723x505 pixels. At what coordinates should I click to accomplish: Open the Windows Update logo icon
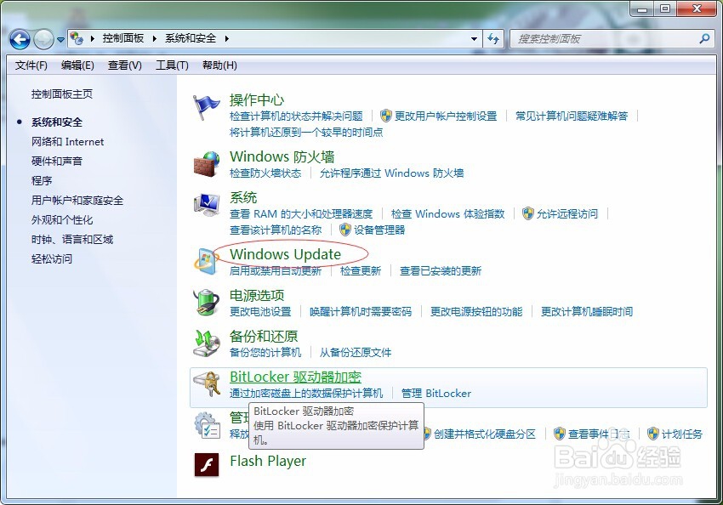pyautogui.click(x=206, y=261)
